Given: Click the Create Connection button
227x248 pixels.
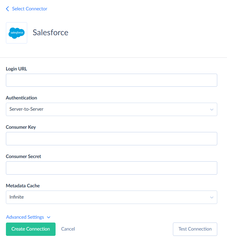Looking at the screenshot, I should pos(30,229).
